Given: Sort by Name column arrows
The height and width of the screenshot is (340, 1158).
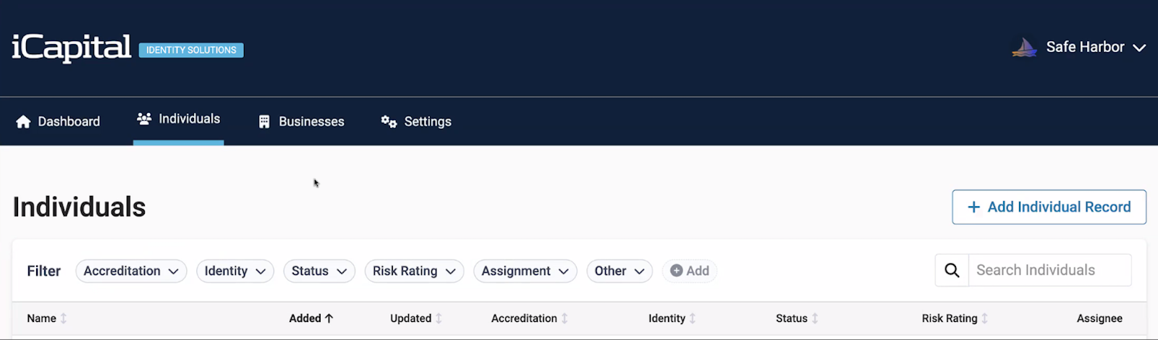Looking at the screenshot, I should [64, 318].
